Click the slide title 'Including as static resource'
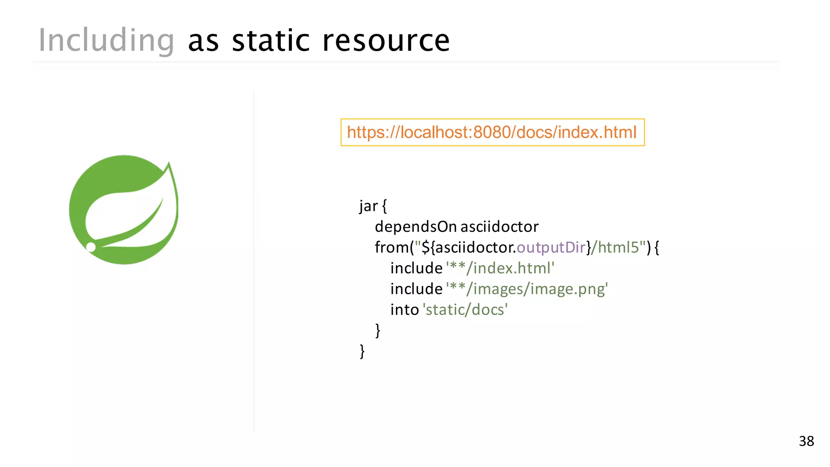Viewport: 830px width, 467px height. click(x=244, y=40)
